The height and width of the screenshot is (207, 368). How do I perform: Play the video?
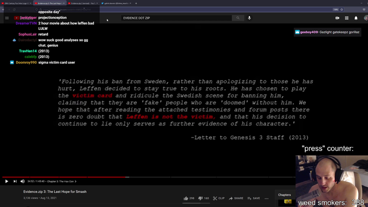tap(6, 182)
